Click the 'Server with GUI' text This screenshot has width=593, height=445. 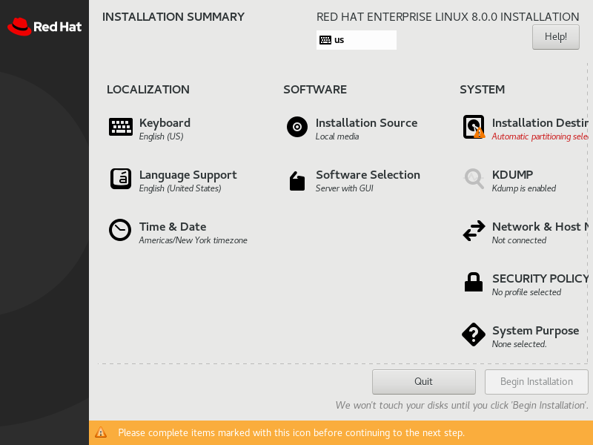pyautogui.click(x=344, y=188)
